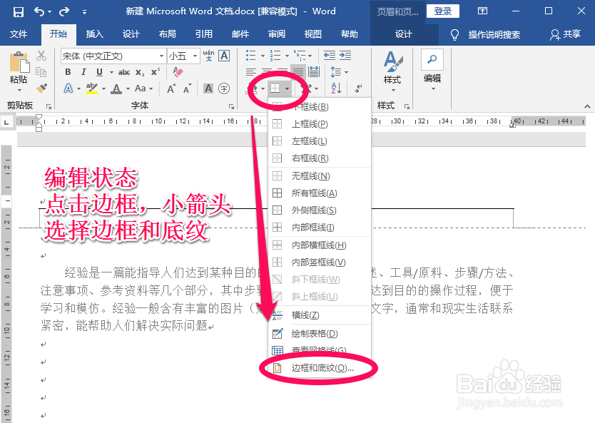Open the 文件 (File) tab
595x423 pixels.
click(x=19, y=34)
